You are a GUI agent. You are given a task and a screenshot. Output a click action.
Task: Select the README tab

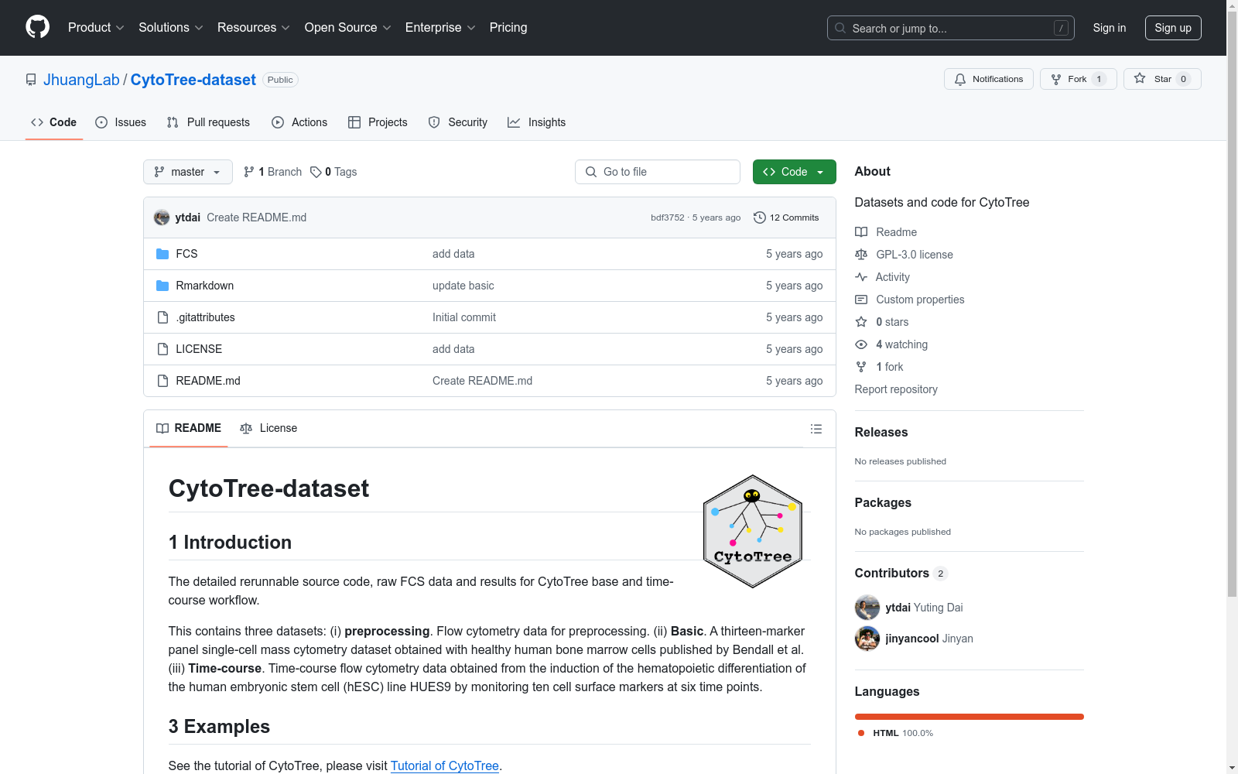(x=189, y=428)
